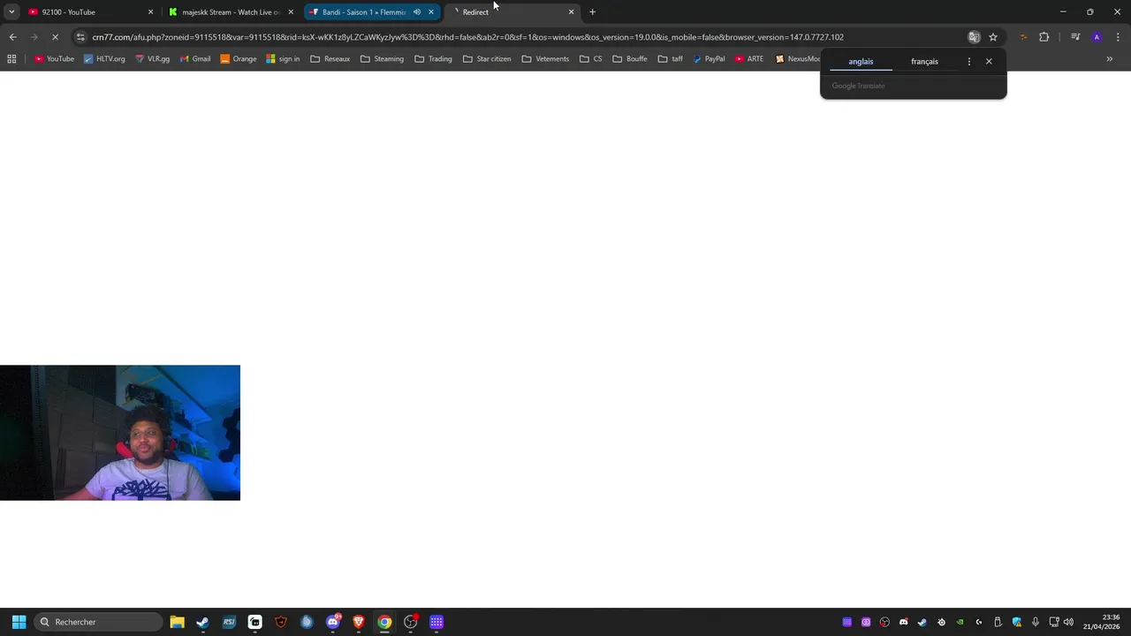
Task: Expand the taff bookmark folder
Action: pos(670,59)
